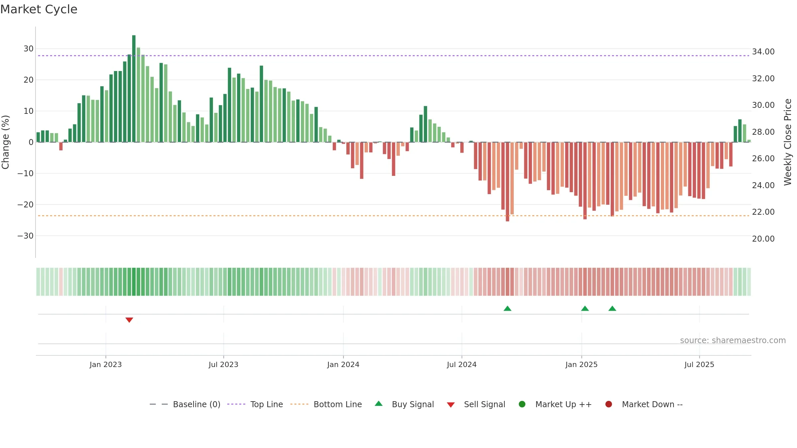
Task: Click the Market Cycle chart title
Action: pyautogui.click(x=39, y=9)
